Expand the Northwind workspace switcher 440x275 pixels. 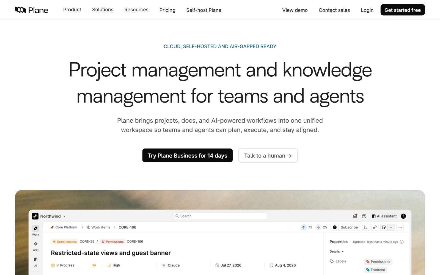(x=49, y=216)
